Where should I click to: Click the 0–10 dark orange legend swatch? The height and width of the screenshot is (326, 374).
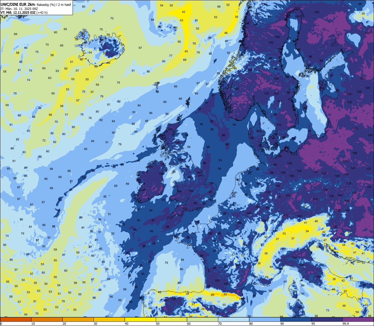16,319
